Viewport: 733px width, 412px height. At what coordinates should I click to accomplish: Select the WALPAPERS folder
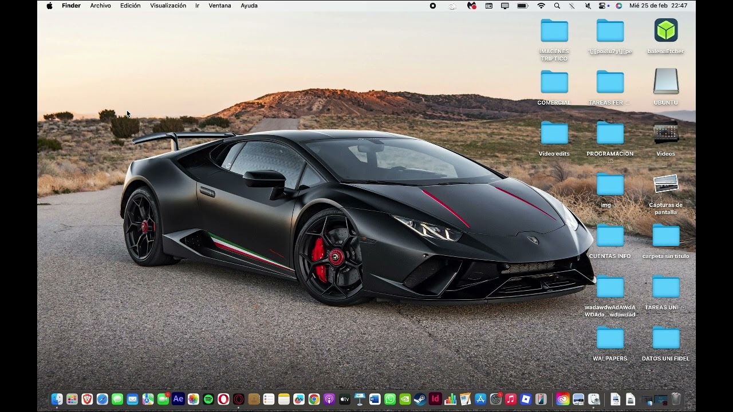pos(610,344)
